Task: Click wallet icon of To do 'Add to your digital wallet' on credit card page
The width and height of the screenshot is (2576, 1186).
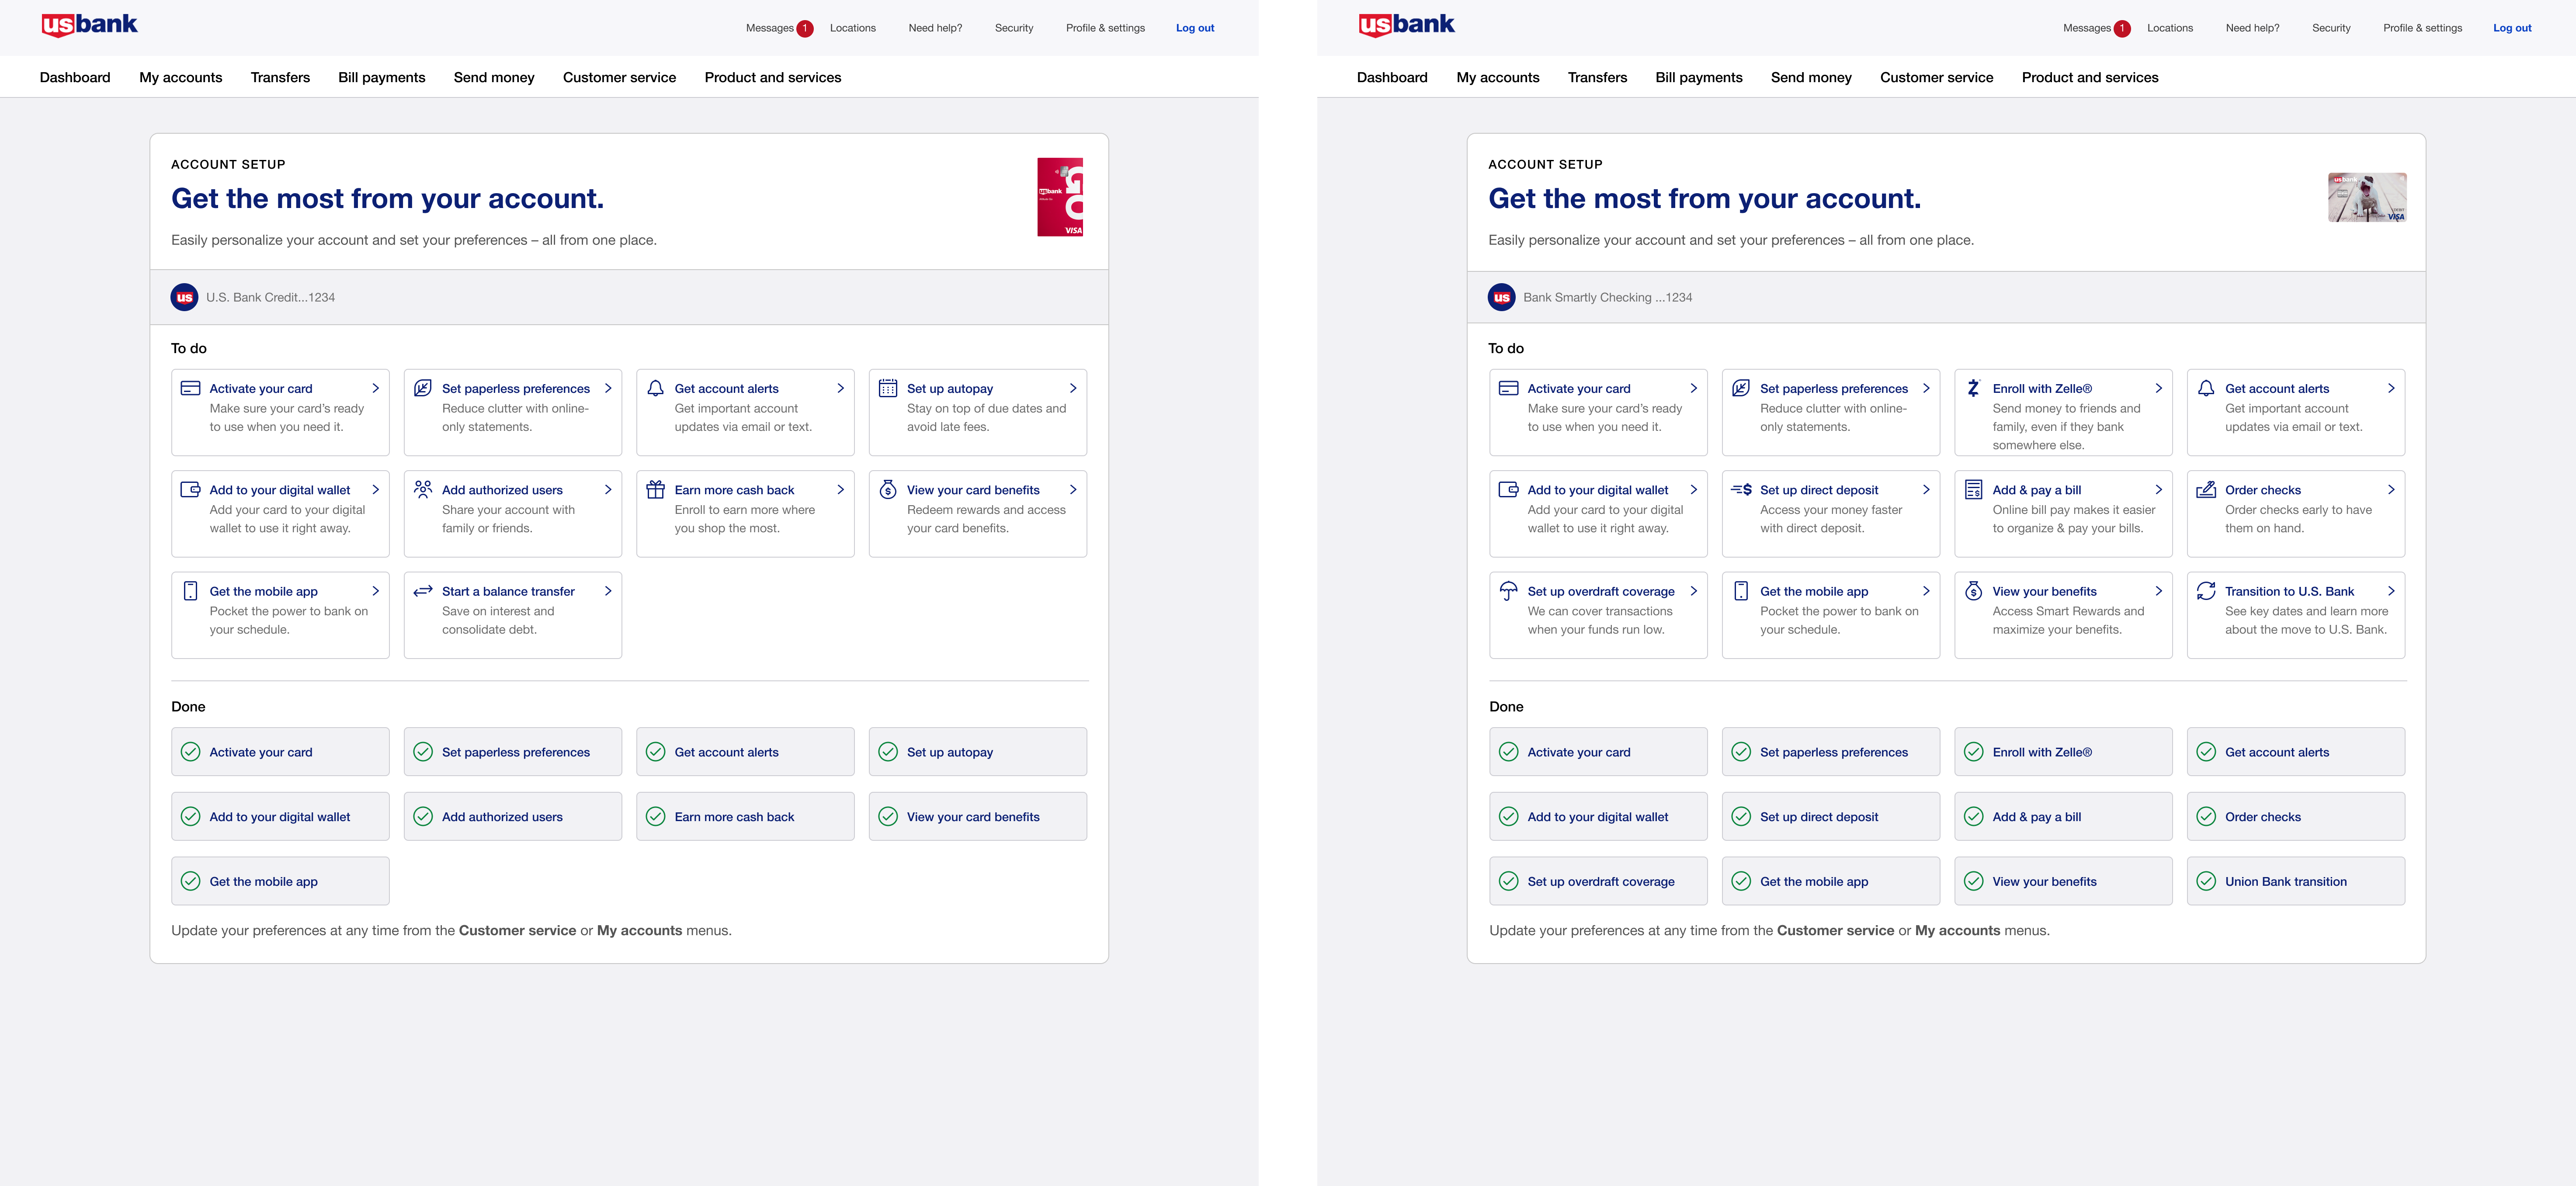Action: pos(190,489)
